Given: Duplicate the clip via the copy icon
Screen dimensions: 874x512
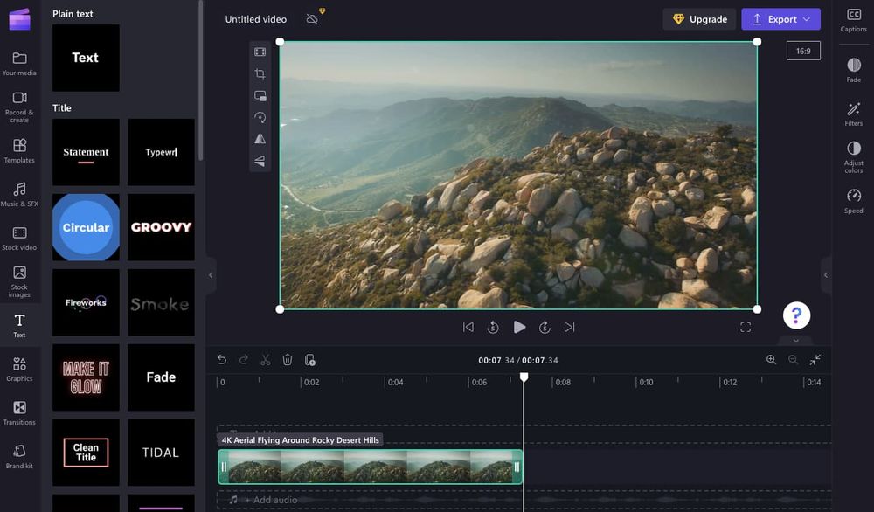Looking at the screenshot, I should tap(309, 359).
